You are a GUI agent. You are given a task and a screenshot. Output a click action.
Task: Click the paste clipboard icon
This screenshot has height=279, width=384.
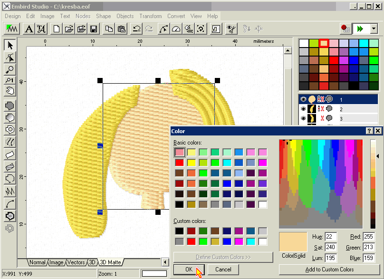122,29
